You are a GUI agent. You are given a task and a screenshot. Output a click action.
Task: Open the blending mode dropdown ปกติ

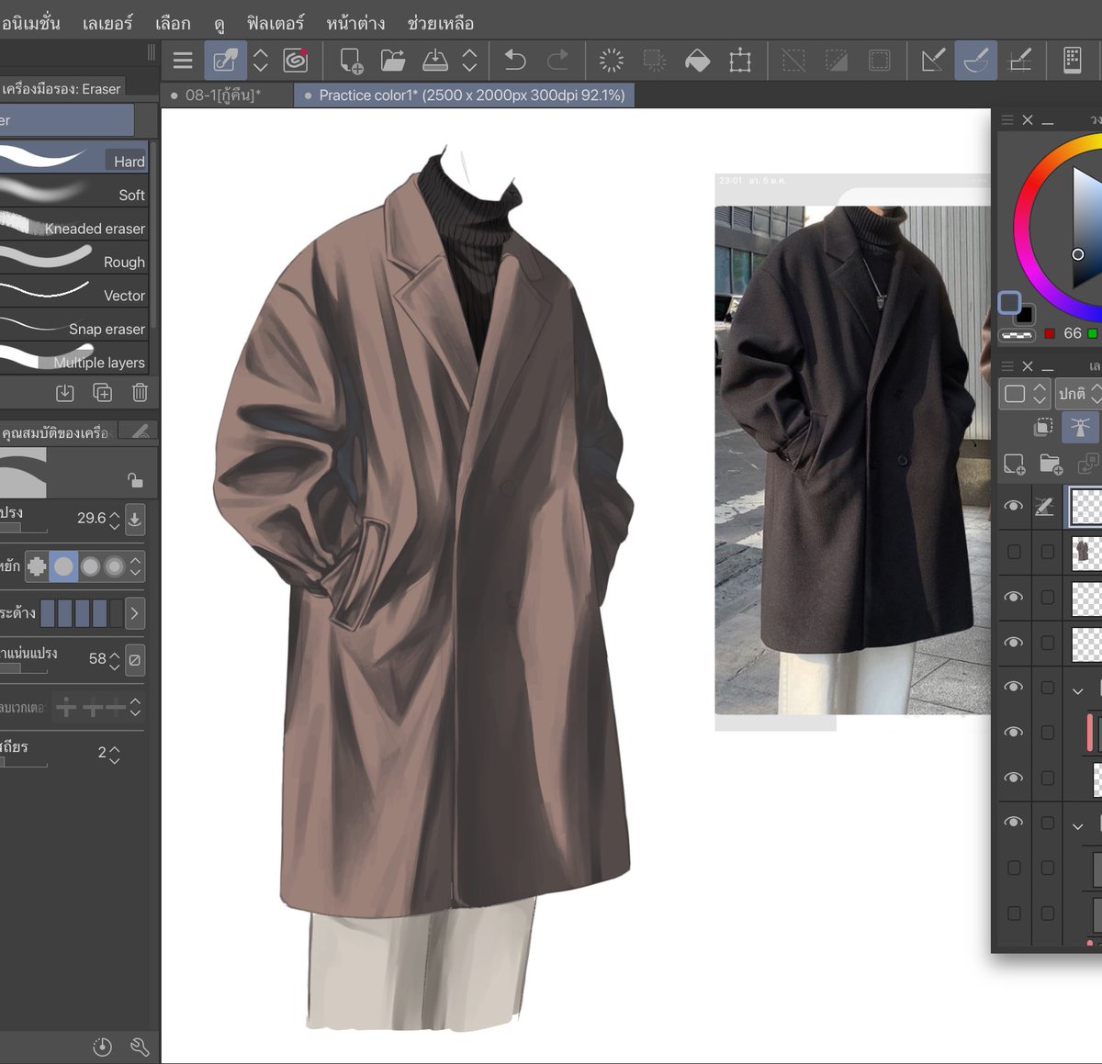(x=1078, y=394)
